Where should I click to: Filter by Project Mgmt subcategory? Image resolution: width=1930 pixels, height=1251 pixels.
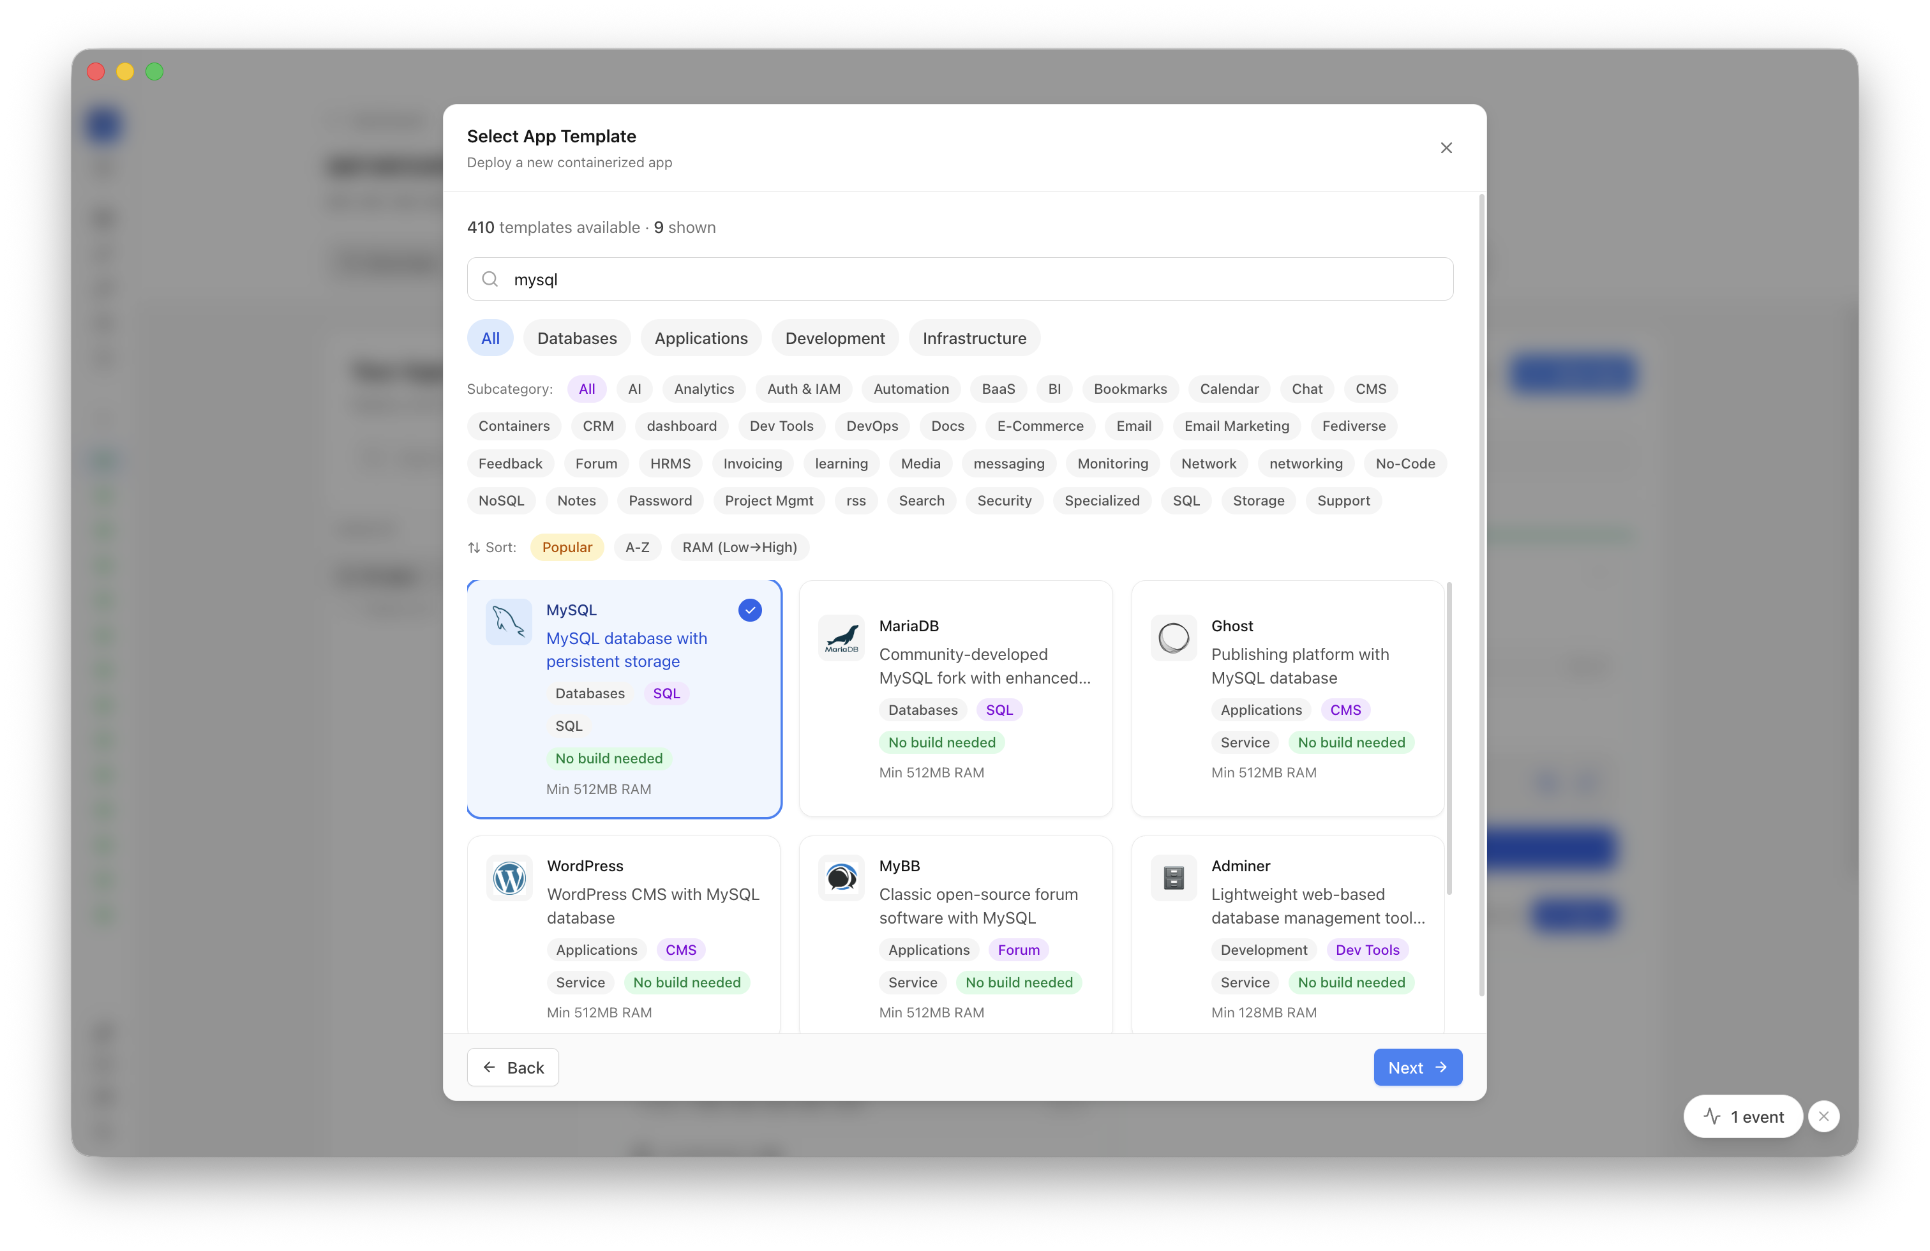[769, 501]
